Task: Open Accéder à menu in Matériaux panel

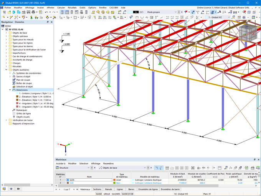Action: 61,163
